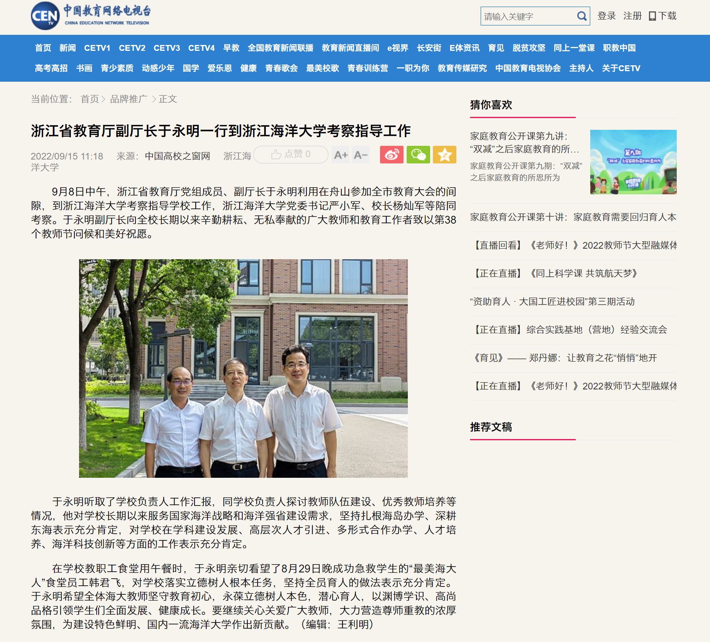Image resolution: width=710 pixels, height=642 pixels.
Task: Open 青春歌会 navigation item
Action: (281, 68)
